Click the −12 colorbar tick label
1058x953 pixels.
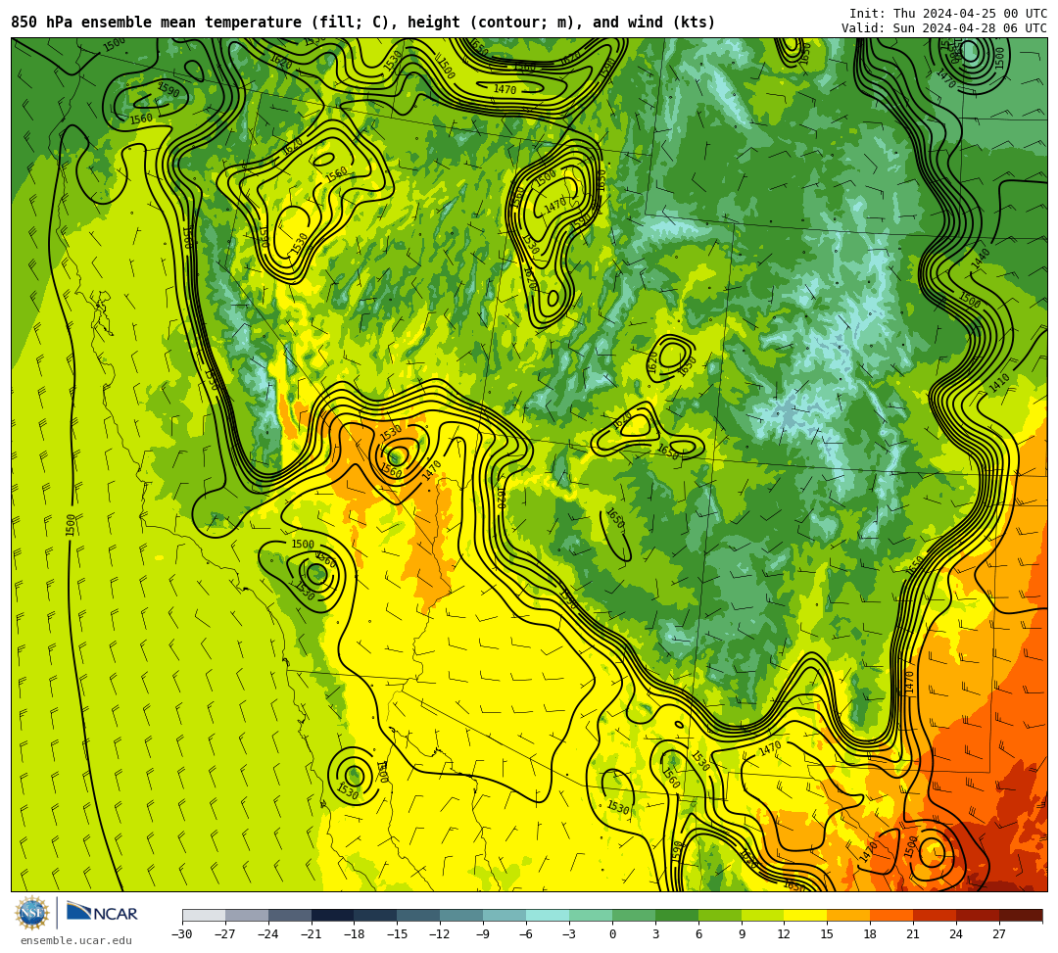coord(440,934)
